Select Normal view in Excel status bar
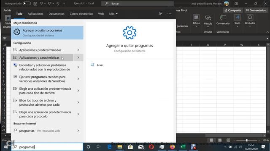 click(211, 140)
